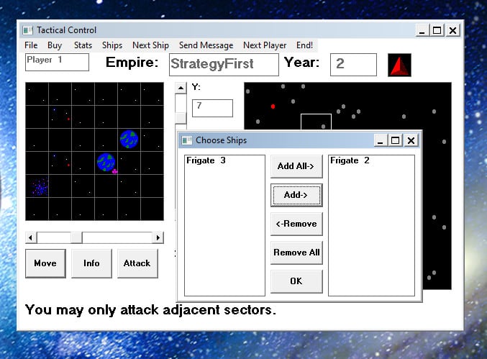The height and width of the screenshot is (359, 487).
Task: Confirm ship selection with OK
Action: (296, 281)
